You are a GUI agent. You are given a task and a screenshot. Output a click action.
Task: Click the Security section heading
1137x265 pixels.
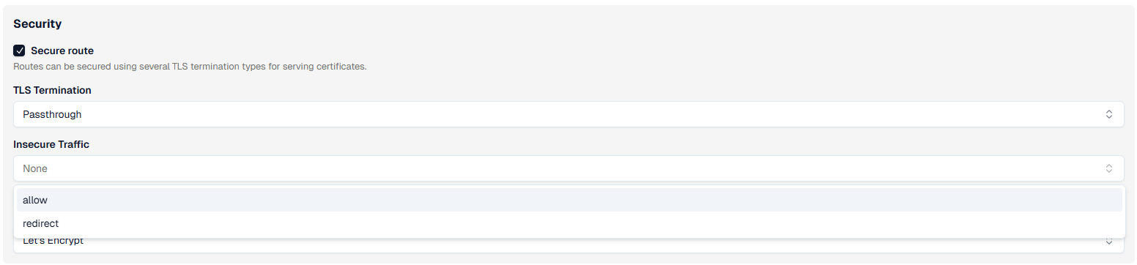pos(37,23)
